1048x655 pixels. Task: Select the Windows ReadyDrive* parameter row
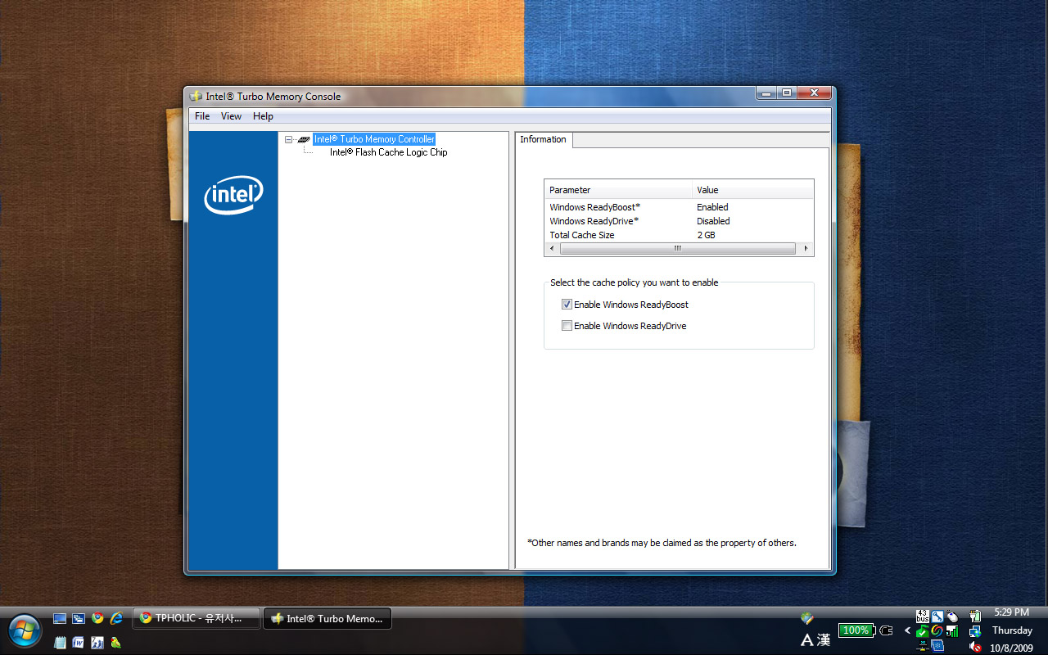coord(679,221)
